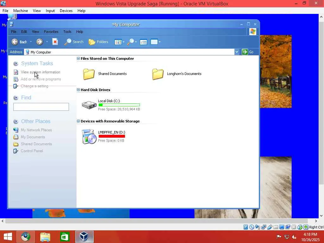Click VirtualBox recording status icon
The height and width of the screenshot is (243, 324).
tap(288, 227)
